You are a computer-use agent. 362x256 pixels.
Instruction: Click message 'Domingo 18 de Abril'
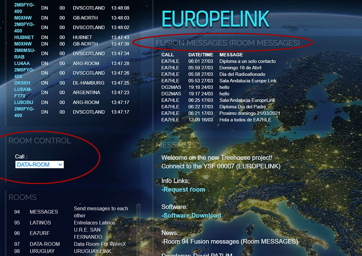pyautogui.click(x=240, y=68)
